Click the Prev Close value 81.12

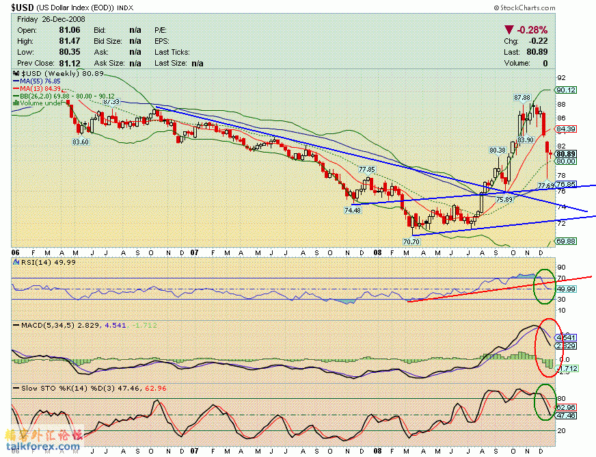(x=70, y=63)
